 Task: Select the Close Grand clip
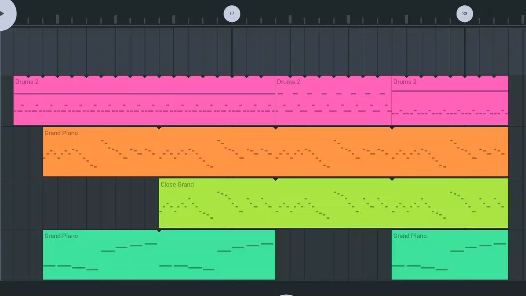pyautogui.click(x=334, y=203)
